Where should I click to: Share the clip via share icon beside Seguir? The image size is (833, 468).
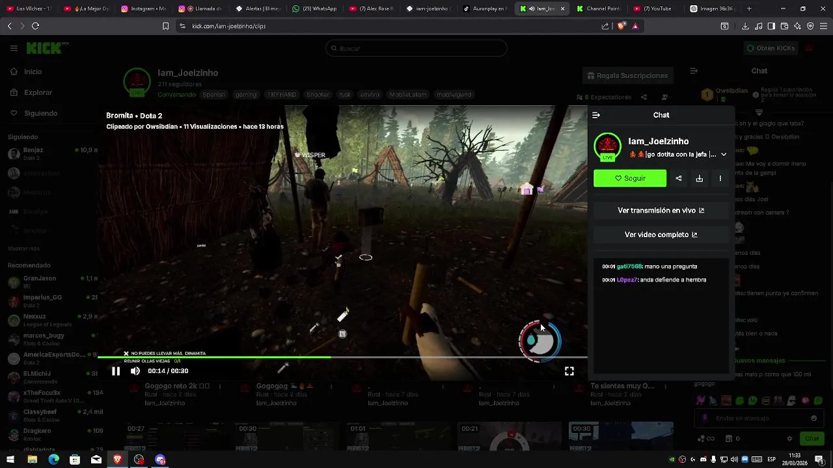point(679,178)
